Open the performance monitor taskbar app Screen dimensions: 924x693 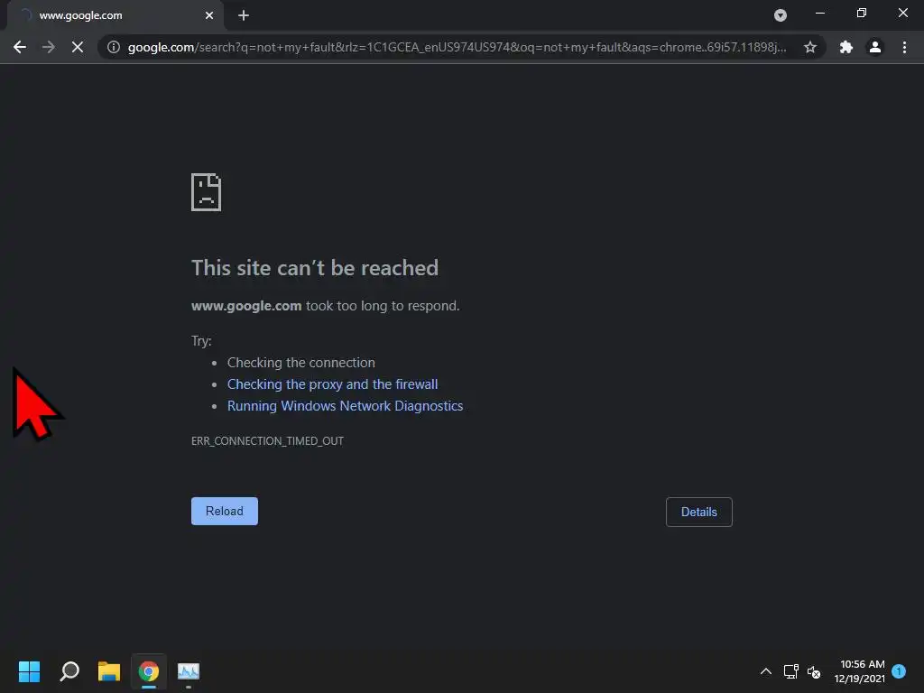(189, 671)
